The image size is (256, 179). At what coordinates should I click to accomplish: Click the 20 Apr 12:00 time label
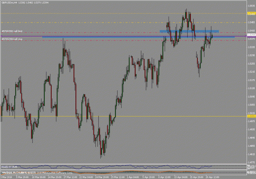[212, 177]
